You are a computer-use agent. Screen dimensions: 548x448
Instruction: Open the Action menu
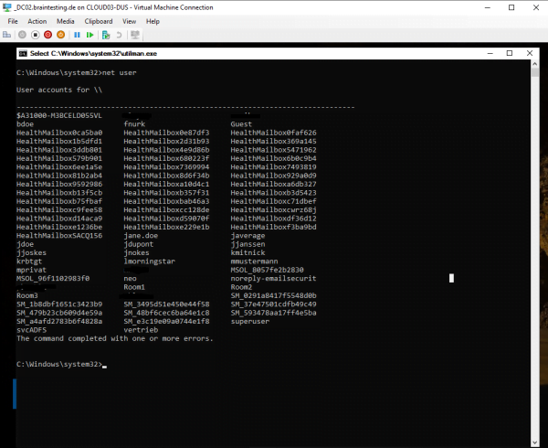point(37,20)
